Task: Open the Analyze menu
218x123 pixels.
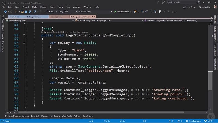Action: coord(77,7)
